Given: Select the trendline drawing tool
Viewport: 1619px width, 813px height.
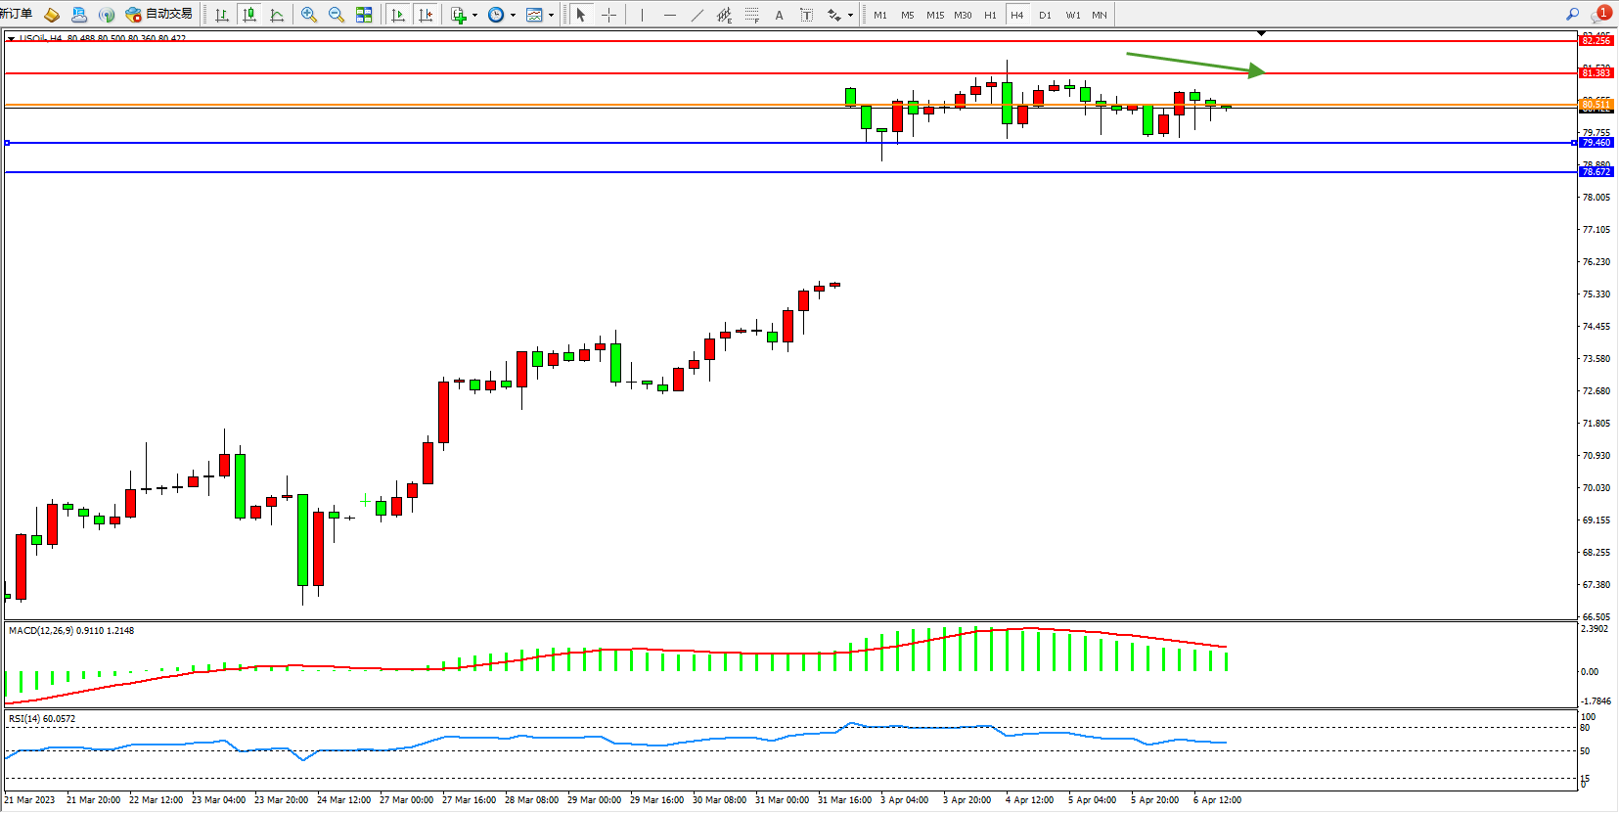Looking at the screenshot, I should coord(697,15).
